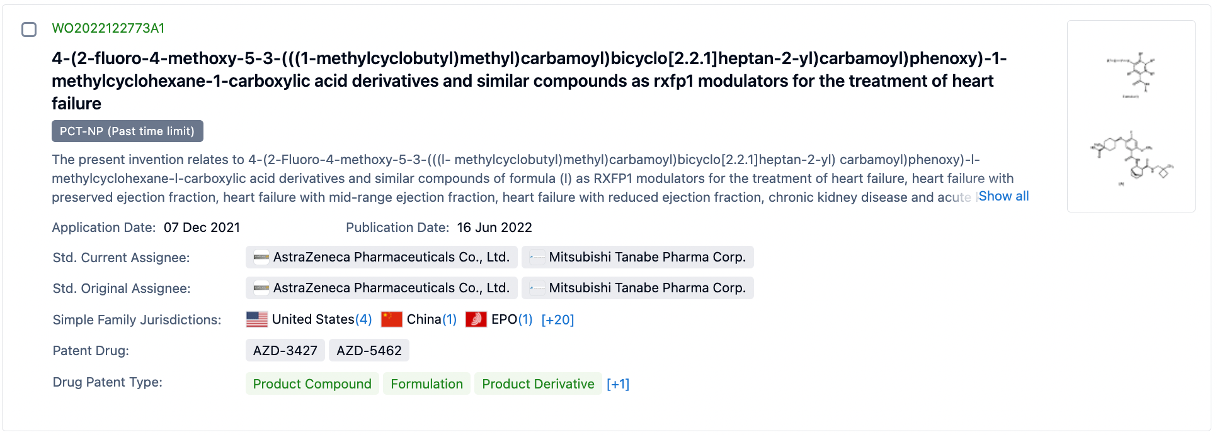Click PCT-NP (Past time limit) status badge
The width and height of the screenshot is (1217, 435).
pyautogui.click(x=127, y=131)
